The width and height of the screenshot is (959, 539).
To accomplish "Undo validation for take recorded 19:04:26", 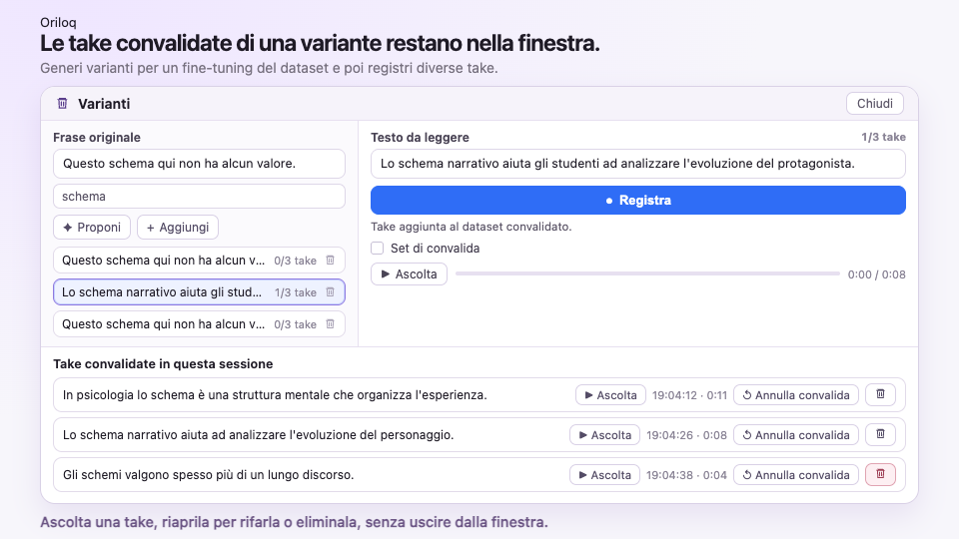I will click(796, 435).
